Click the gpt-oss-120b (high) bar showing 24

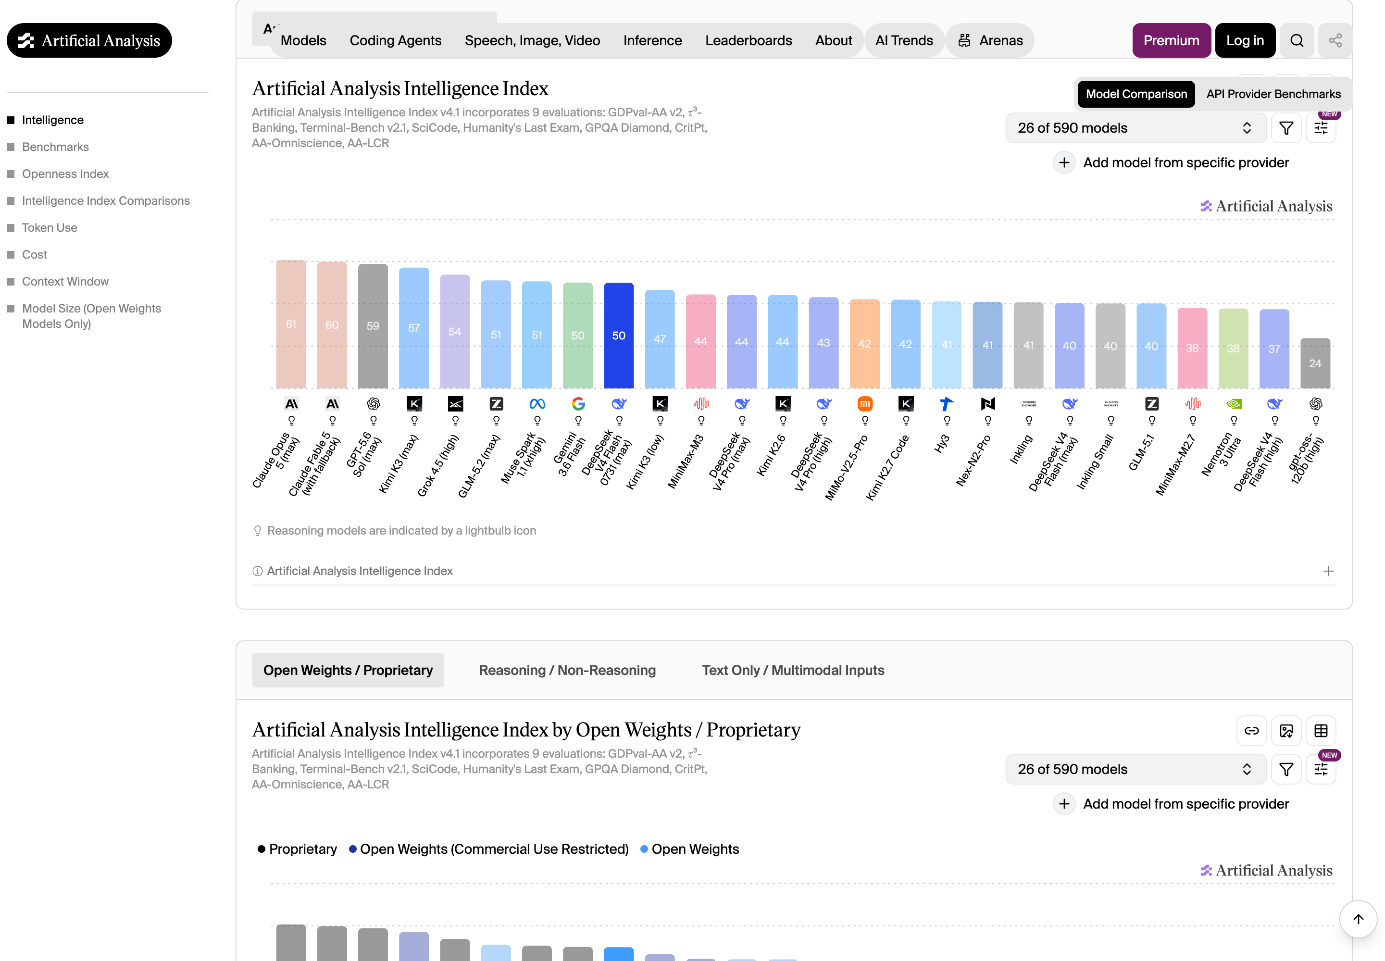[1315, 363]
